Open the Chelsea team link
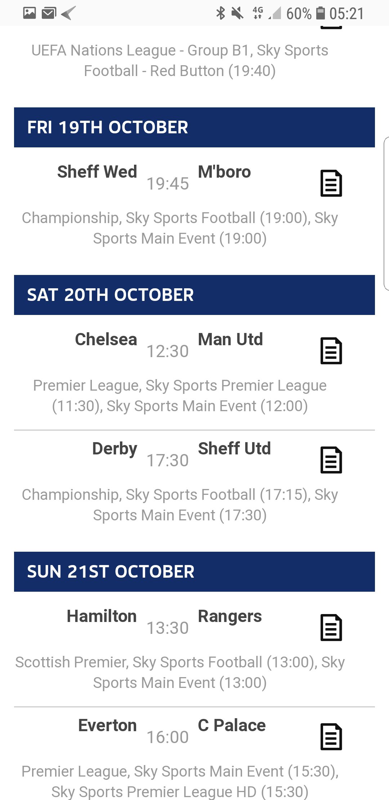389x800 pixels. coord(106,339)
